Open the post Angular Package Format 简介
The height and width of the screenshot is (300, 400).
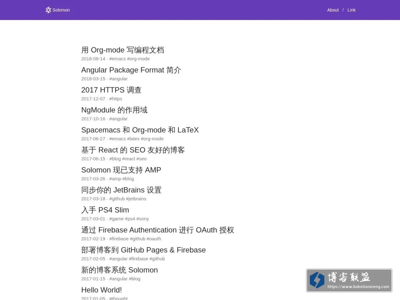click(131, 70)
